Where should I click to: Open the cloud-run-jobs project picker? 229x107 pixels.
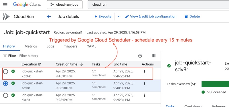65,5
